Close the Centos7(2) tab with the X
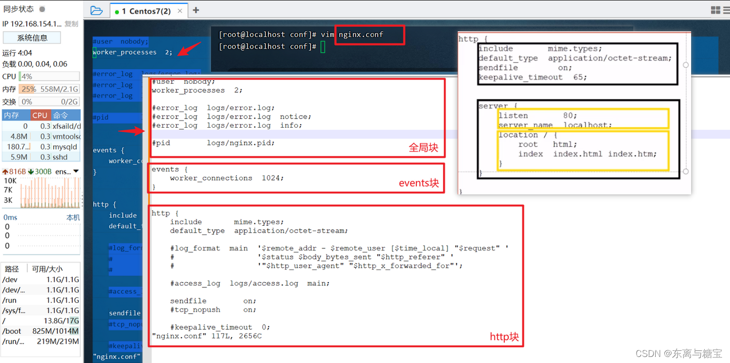This screenshot has height=363, width=730. click(x=180, y=11)
